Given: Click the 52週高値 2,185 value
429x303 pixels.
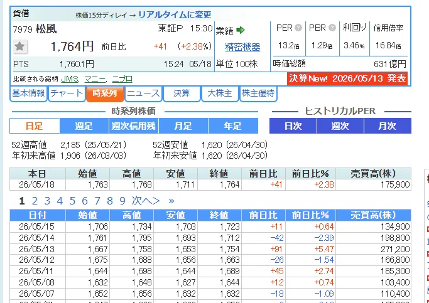Looking at the screenshot, I should pos(70,145).
